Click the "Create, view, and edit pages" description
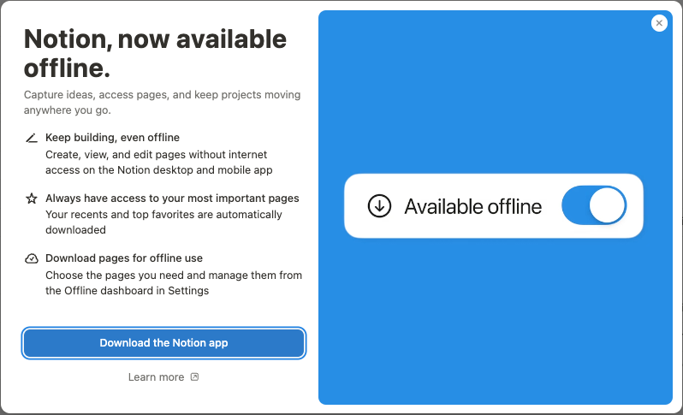The width and height of the screenshot is (683, 415). (159, 163)
